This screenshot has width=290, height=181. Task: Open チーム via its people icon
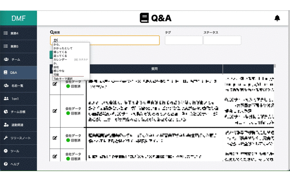6,59
